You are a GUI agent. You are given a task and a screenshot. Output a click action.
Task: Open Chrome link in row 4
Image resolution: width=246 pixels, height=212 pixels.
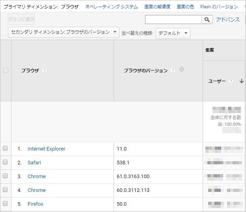[37, 190]
